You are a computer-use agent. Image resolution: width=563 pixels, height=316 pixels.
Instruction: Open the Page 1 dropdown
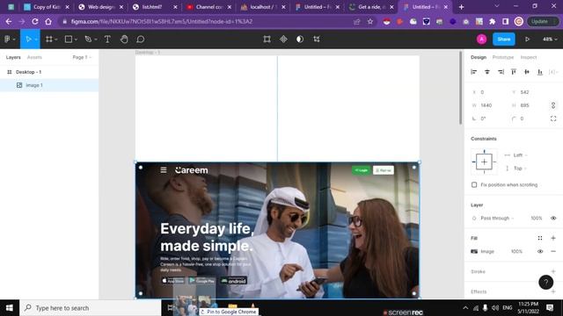tap(82, 57)
